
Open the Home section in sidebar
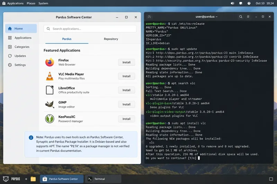tap(21, 29)
